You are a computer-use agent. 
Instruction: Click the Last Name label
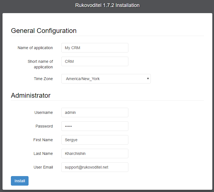[x=43, y=153]
